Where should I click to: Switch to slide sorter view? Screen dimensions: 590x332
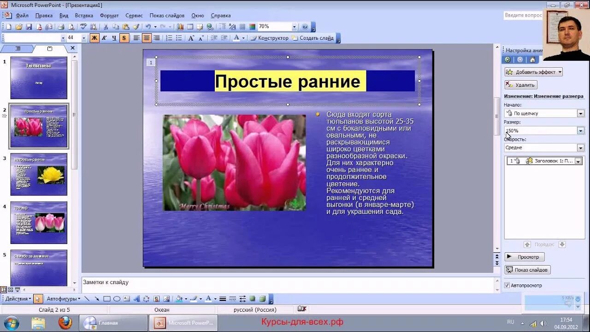point(11,290)
